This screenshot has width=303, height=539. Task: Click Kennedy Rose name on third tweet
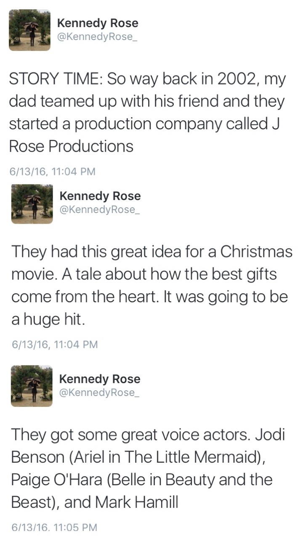[100, 379]
